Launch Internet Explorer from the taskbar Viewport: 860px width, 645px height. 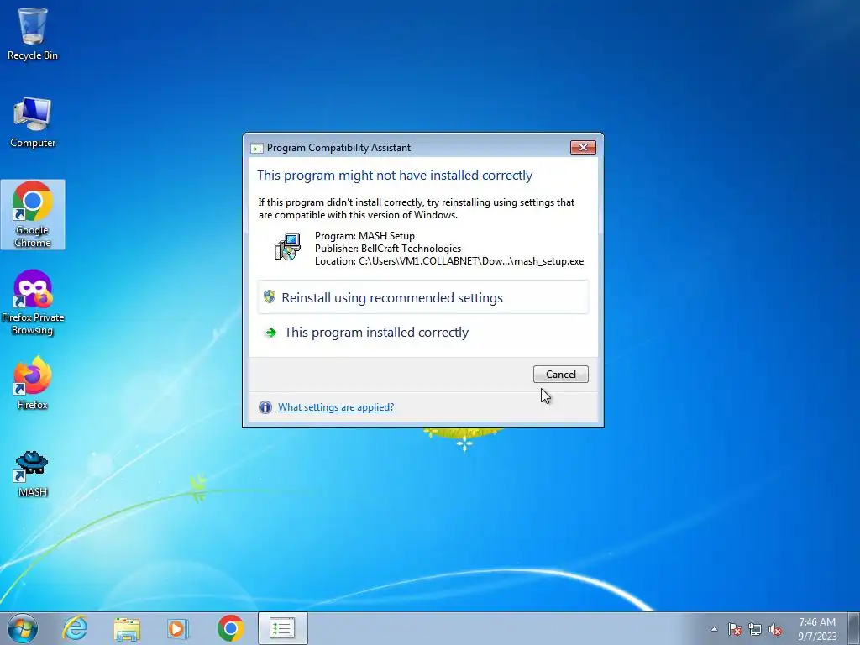click(x=75, y=628)
